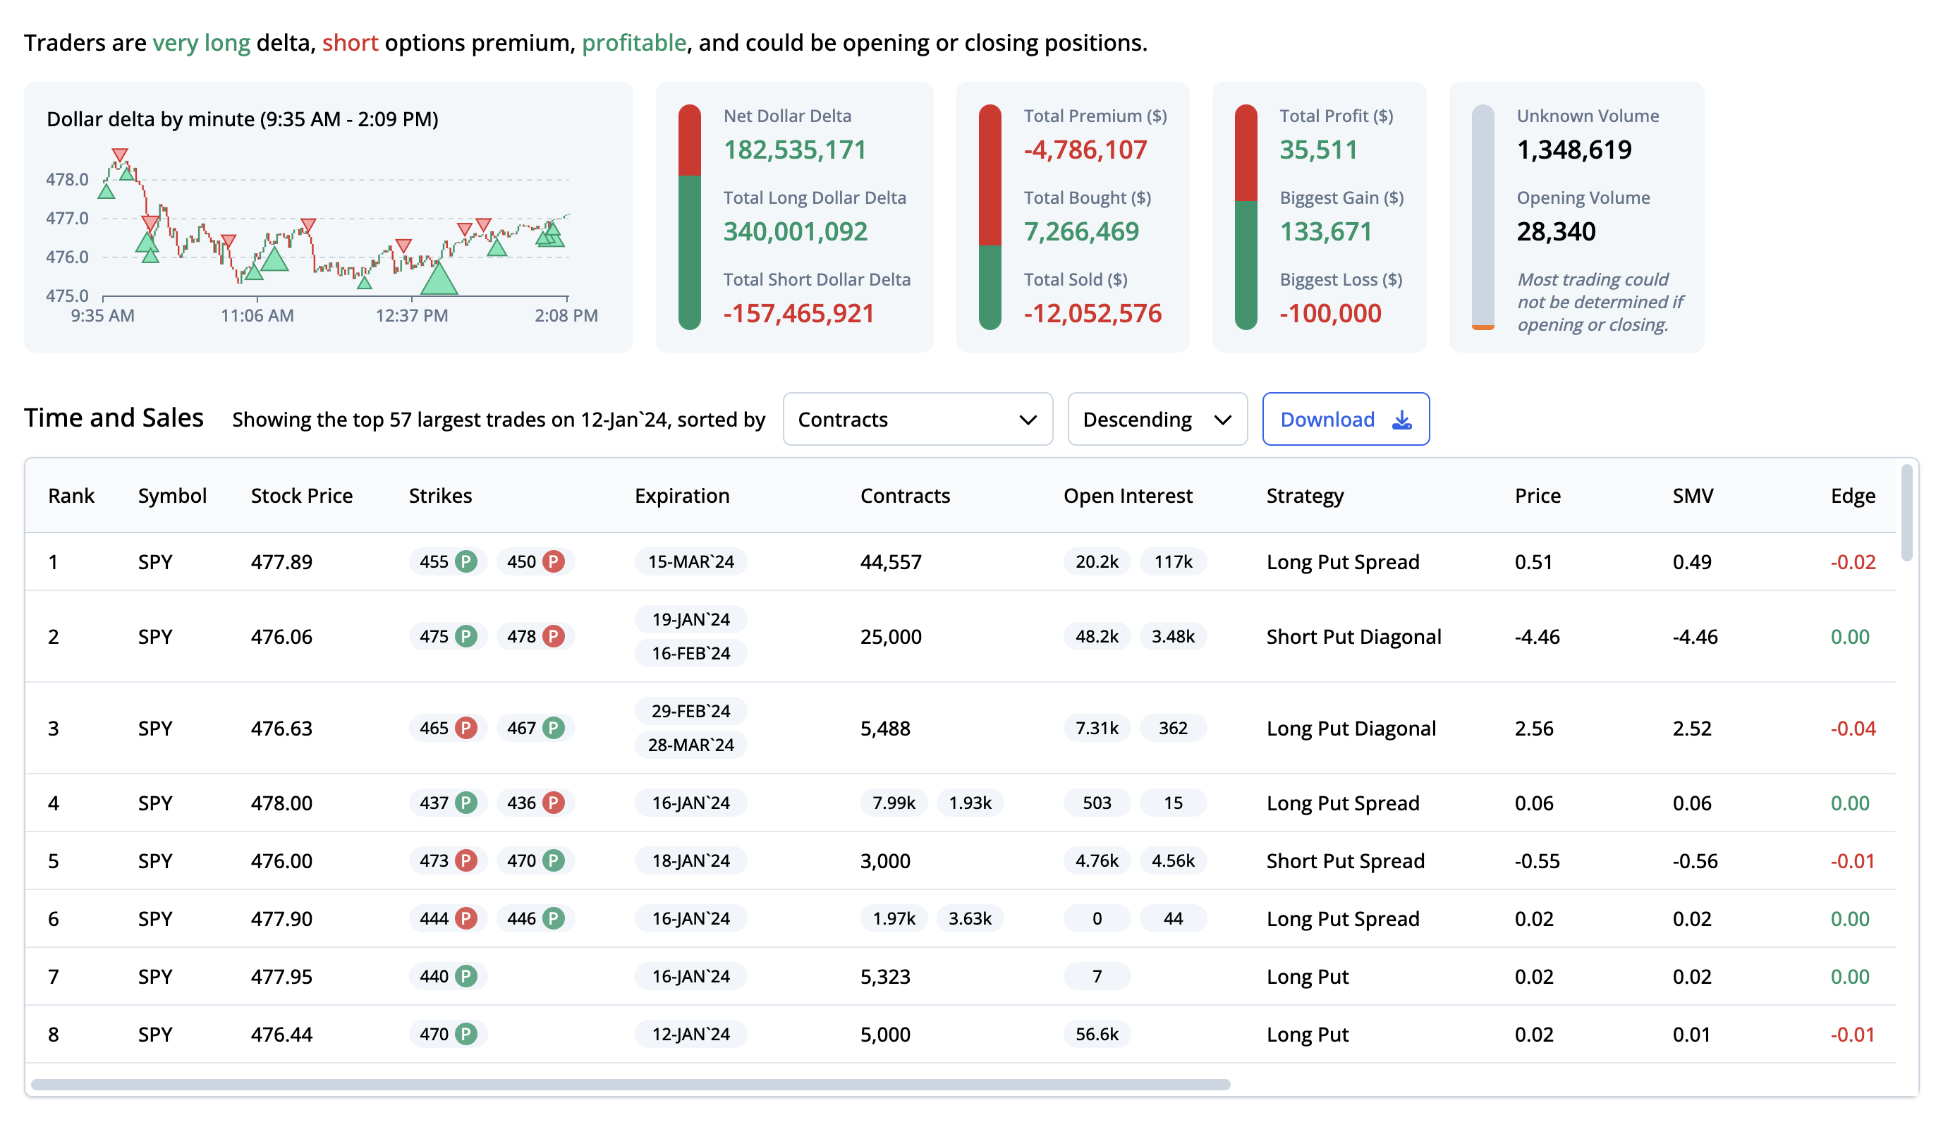Click the Rank column header

click(x=71, y=496)
